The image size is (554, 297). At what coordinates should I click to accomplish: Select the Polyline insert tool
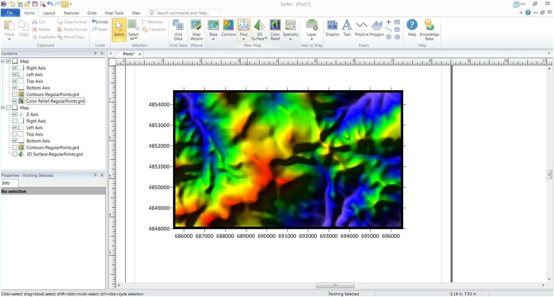[361, 28]
